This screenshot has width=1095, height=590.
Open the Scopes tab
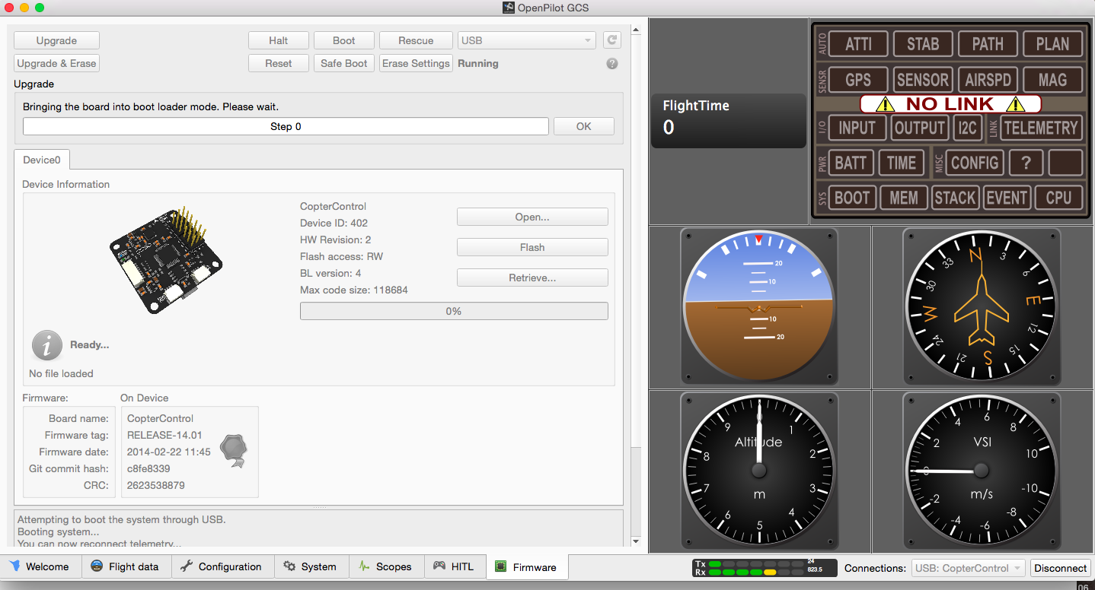point(385,566)
